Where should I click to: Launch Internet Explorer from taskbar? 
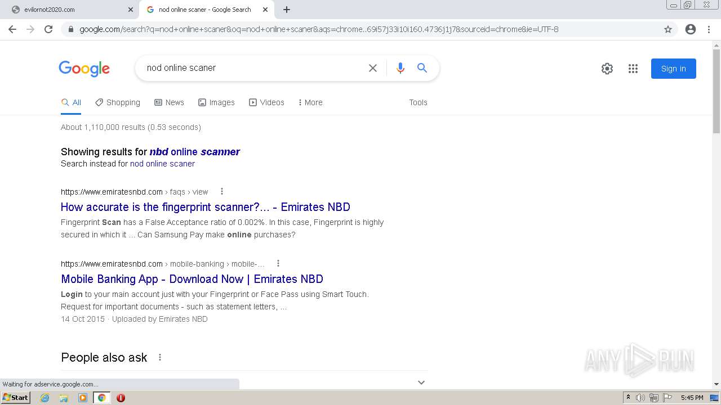pyautogui.click(x=45, y=398)
